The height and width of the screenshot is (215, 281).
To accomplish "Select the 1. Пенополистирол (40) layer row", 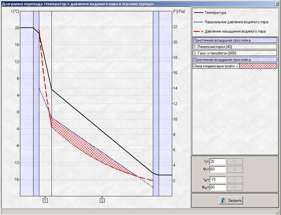I will [235, 47].
